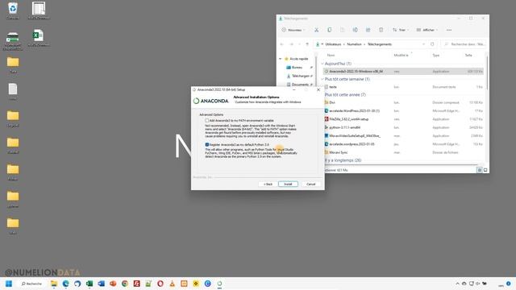Open the Nouveau menu in File Explorer

293,30
